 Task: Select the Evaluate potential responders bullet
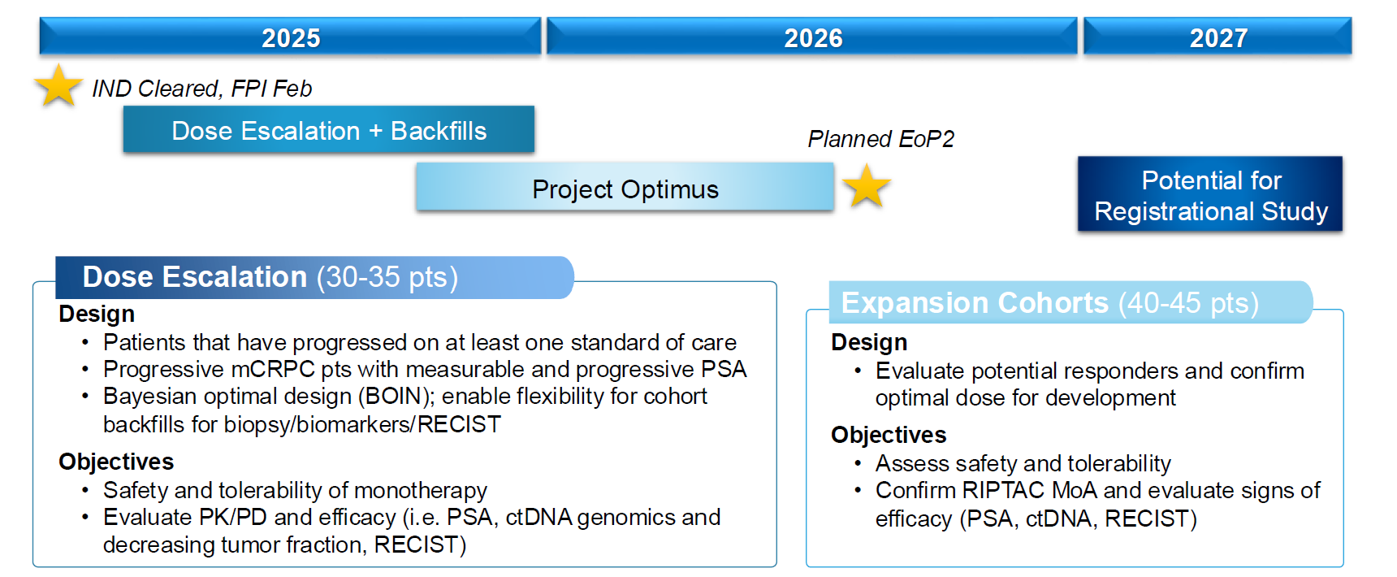1088,384
